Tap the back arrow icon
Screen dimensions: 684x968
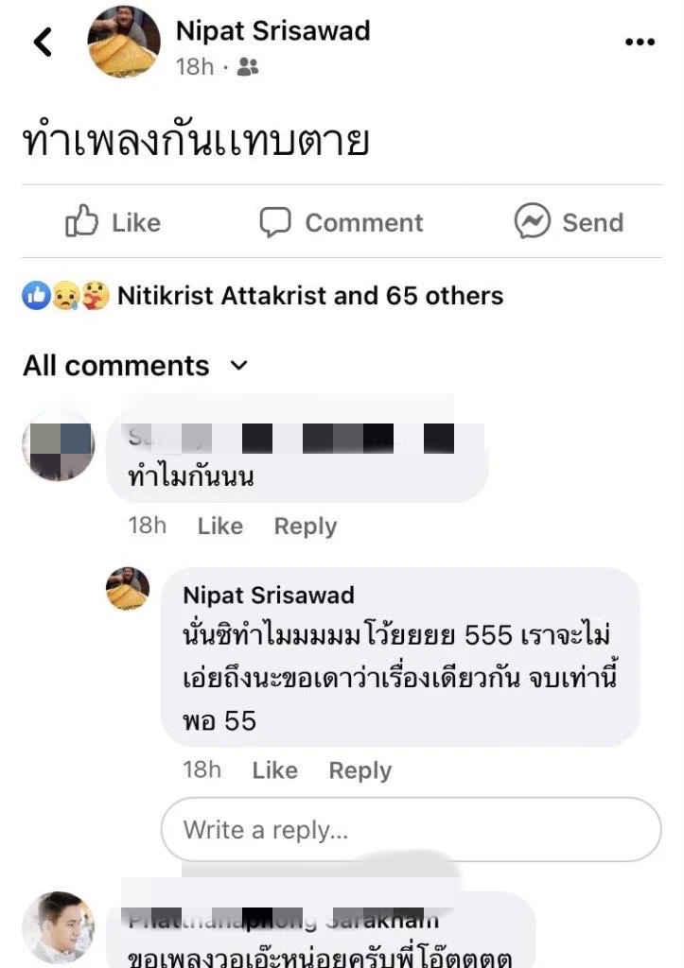(43, 43)
